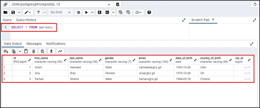Open the Notifications tab
The image size is (260, 108).
click(x=56, y=44)
